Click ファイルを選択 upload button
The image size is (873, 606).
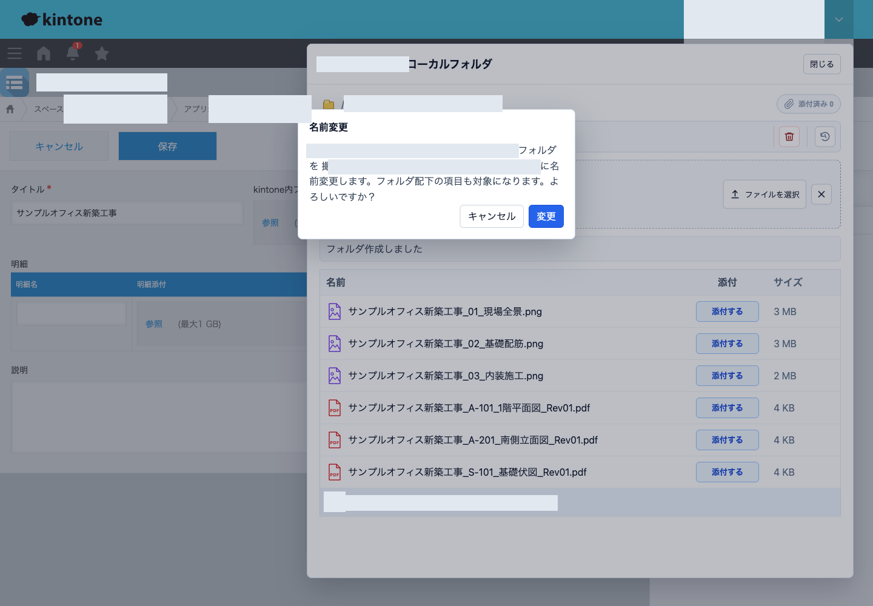(764, 195)
